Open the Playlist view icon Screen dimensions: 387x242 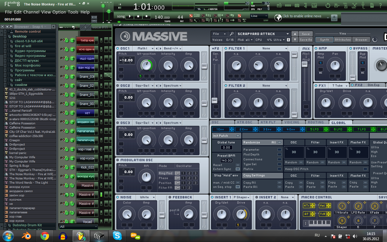point(279,5)
